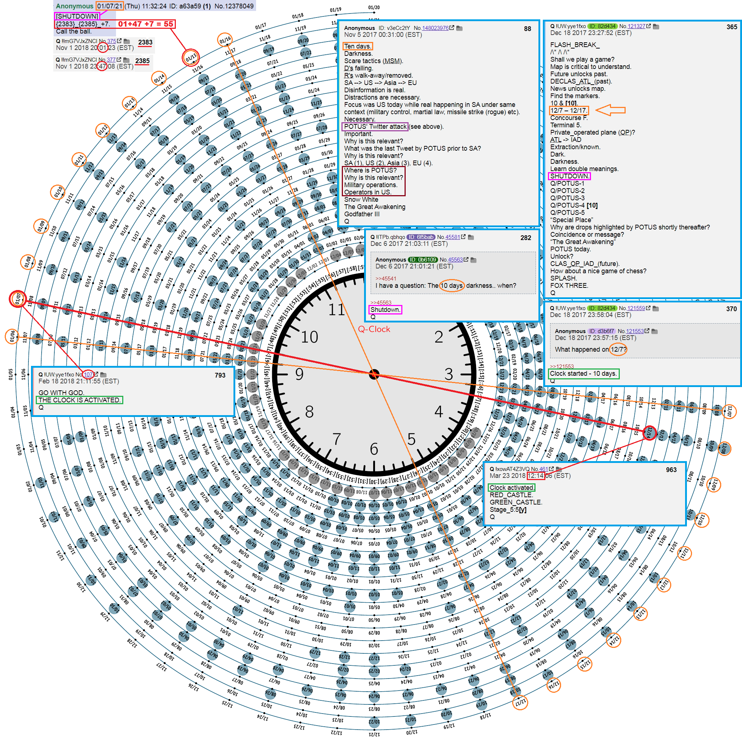This screenshot has height=742, width=742.
Task: Click 'SHUTDOWN.' line in post 365
Action: pyautogui.click(x=569, y=176)
